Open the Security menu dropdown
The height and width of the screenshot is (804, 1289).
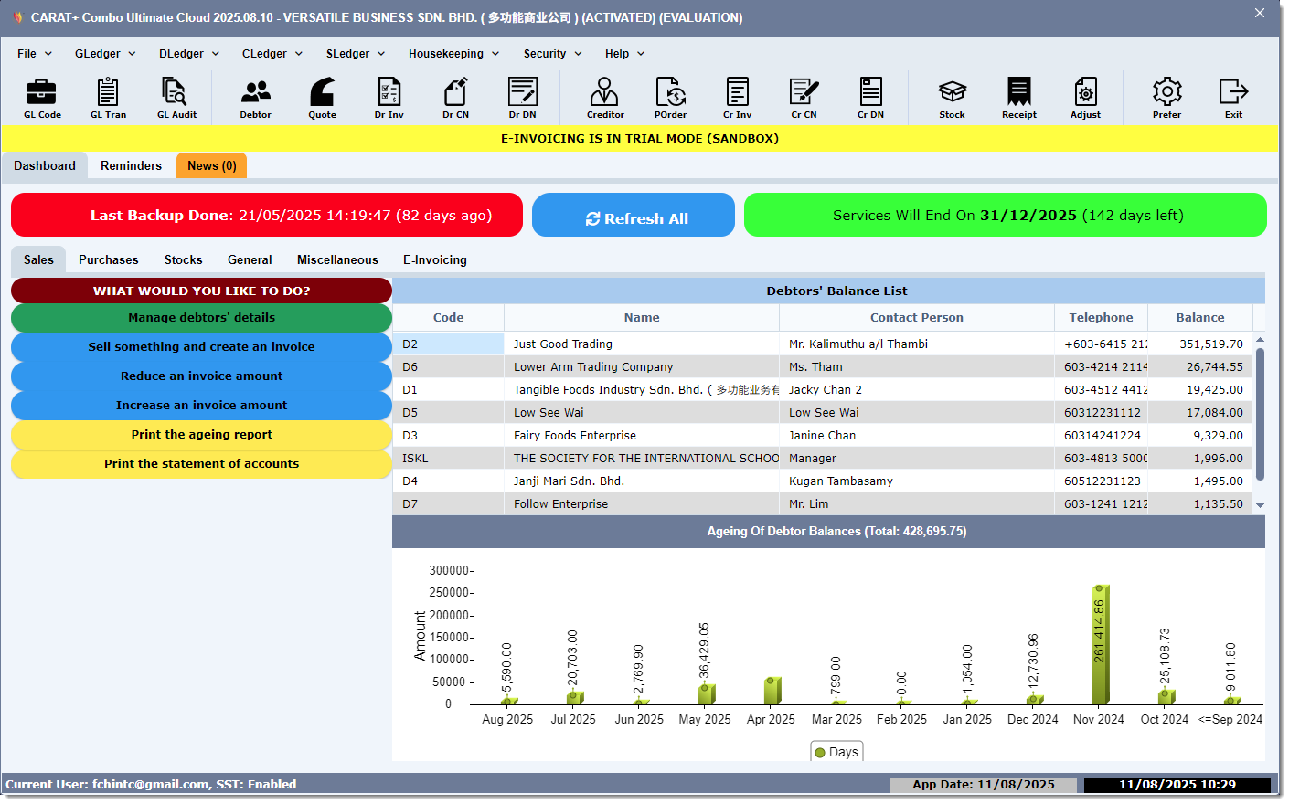coord(552,54)
